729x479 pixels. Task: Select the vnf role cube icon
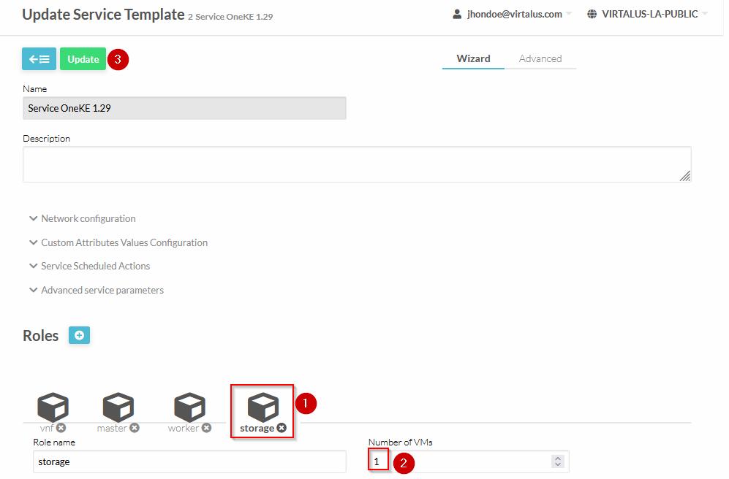point(53,406)
